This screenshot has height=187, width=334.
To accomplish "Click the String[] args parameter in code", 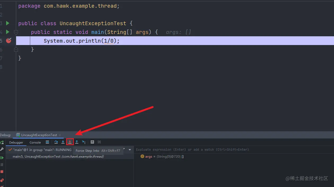I will (128, 32).
